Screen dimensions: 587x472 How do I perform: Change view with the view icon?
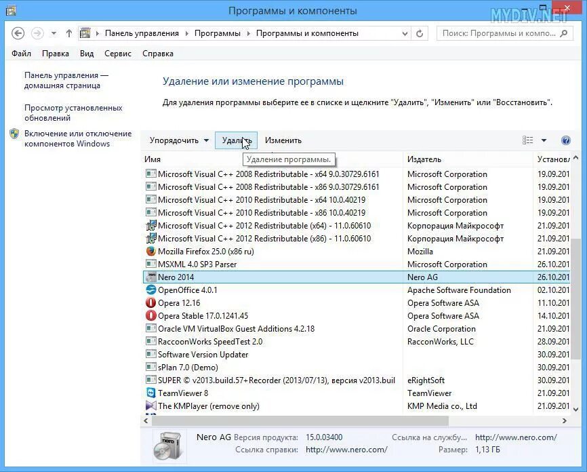click(x=527, y=140)
